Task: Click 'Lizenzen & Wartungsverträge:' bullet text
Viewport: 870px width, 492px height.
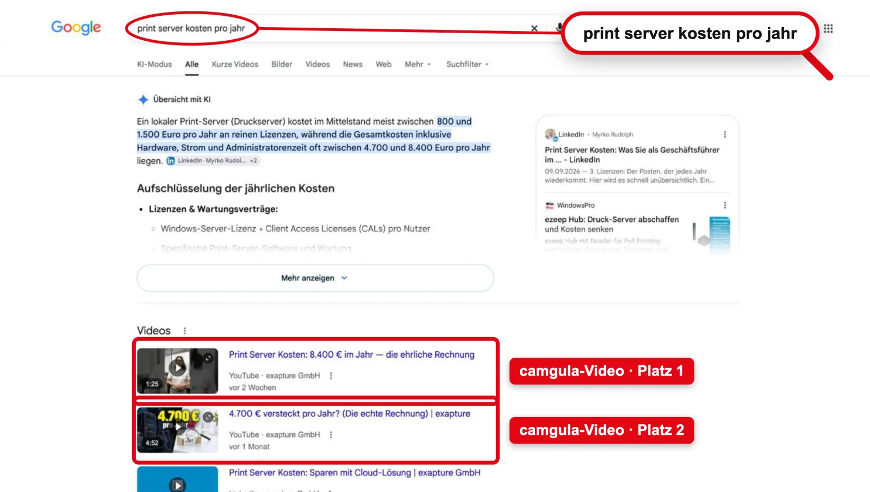Action: coord(213,209)
